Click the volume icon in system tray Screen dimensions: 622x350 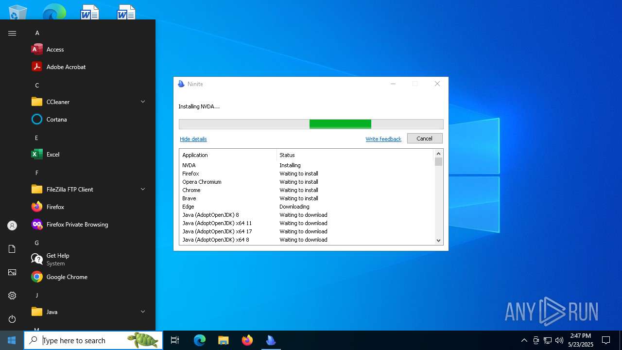click(559, 340)
